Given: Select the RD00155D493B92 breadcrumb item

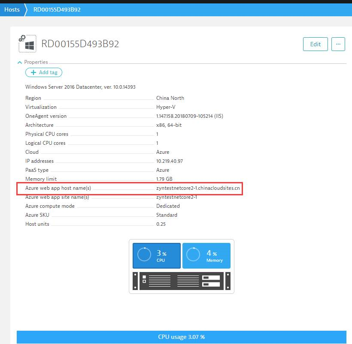Looking at the screenshot, I should pyautogui.click(x=57, y=9).
